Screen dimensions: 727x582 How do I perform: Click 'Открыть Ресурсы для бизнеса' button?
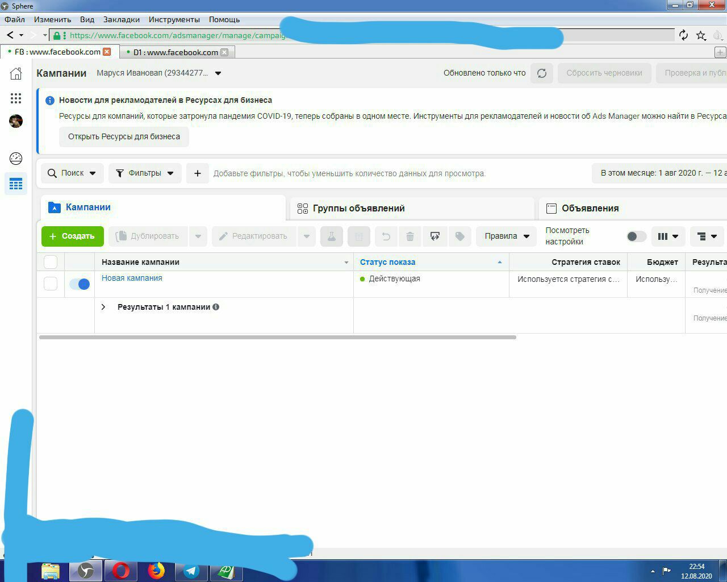[x=124, y=136]
